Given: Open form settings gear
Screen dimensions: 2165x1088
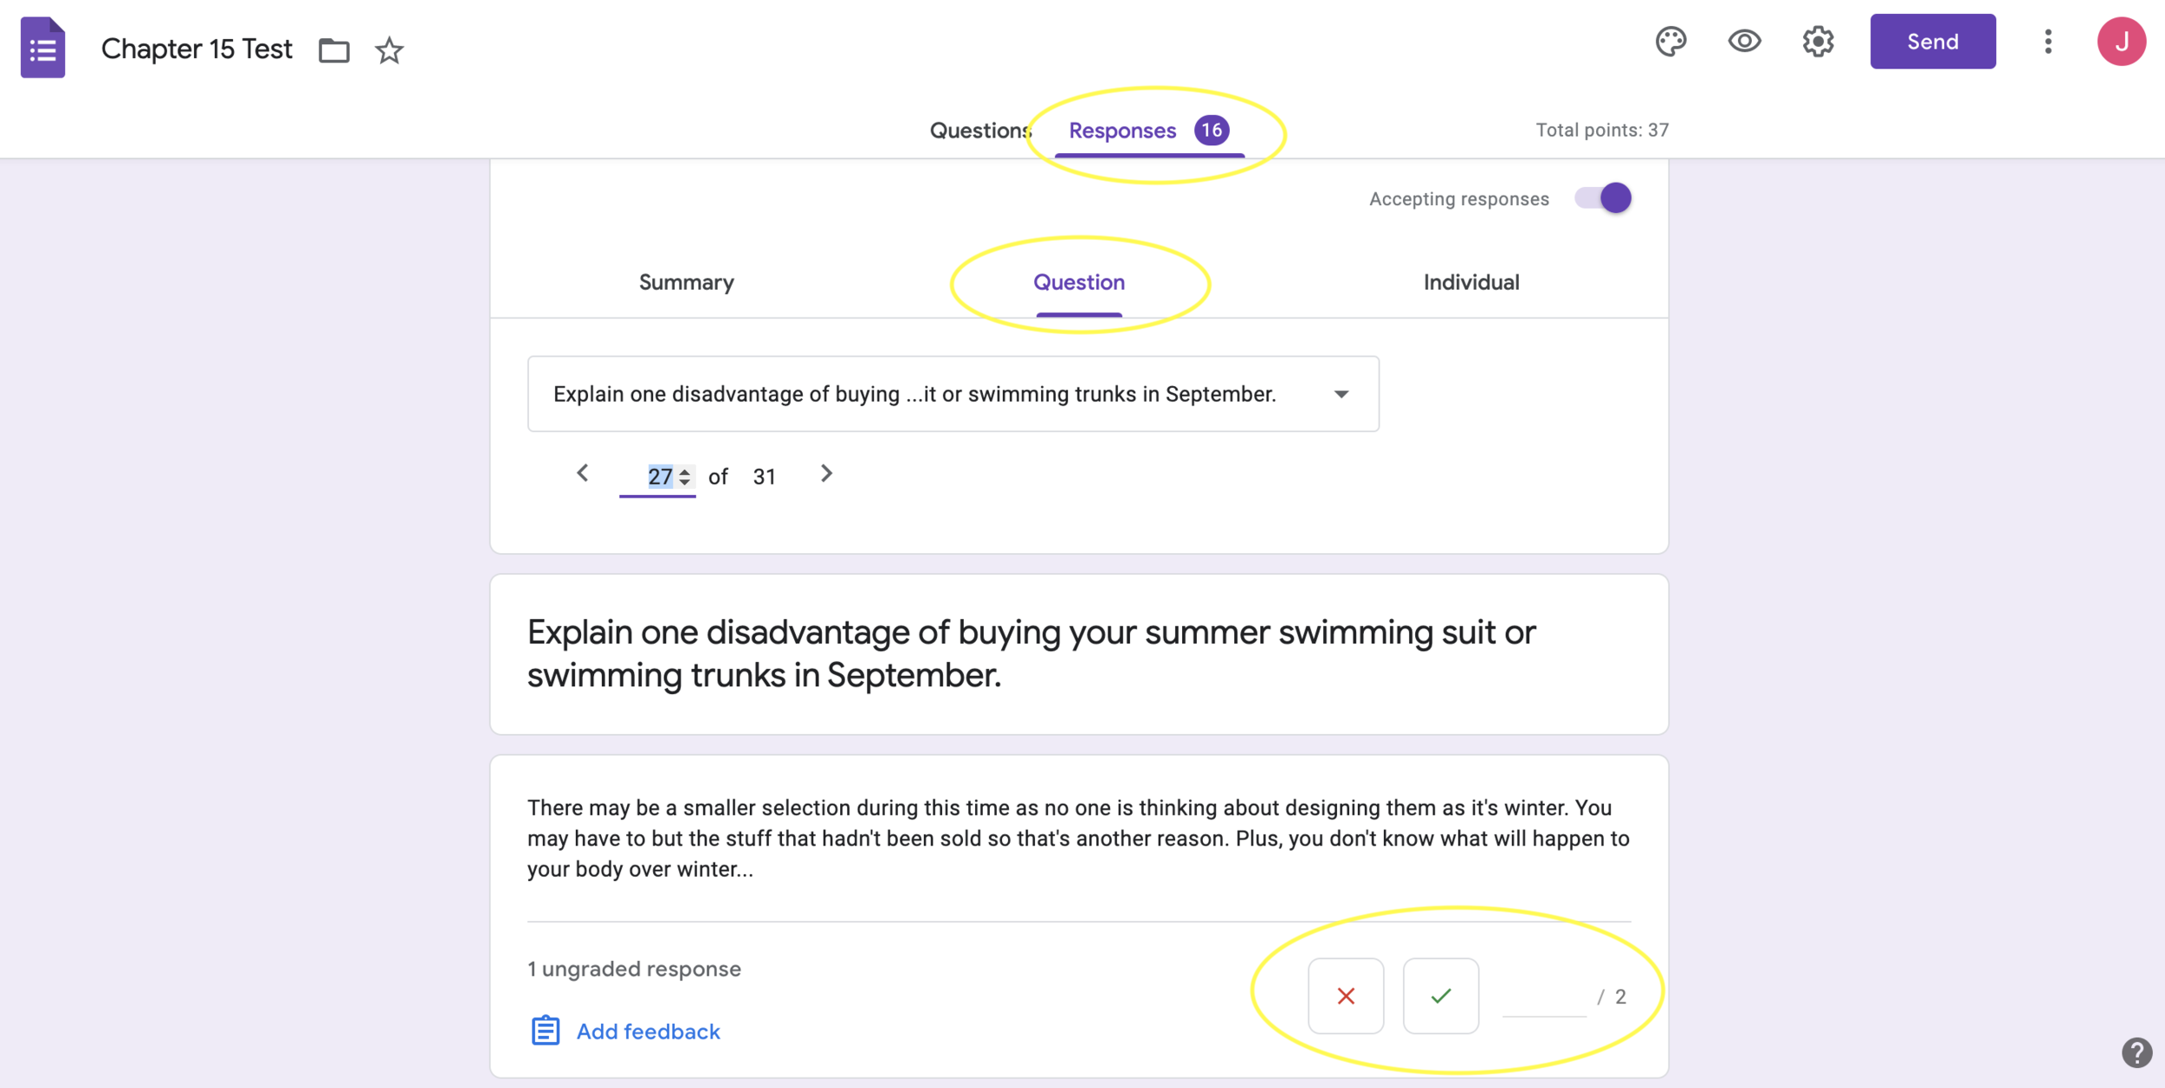Looking at the screenshot, I should pyautogui.click(x=1818, y=42).
